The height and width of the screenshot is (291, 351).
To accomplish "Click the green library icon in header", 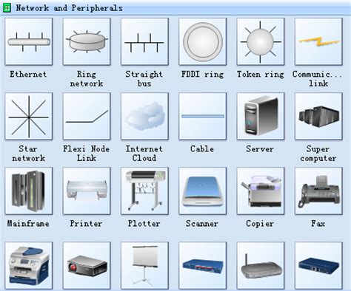I will pyautogui.click(x=7, y=8).
